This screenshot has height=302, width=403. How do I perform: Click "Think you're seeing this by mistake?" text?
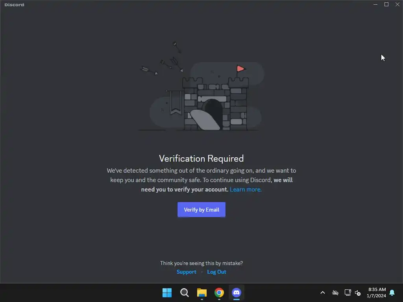coord(201,263)
